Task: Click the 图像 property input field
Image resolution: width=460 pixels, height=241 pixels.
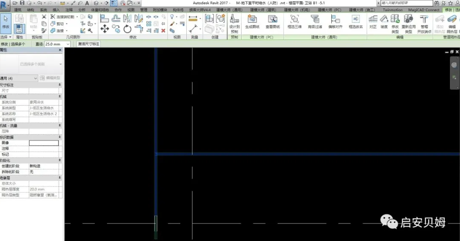Action: (44, 143)
